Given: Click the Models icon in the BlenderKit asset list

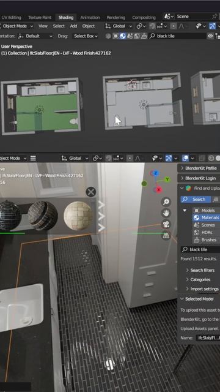Looking at the screenshot, I should [197, 211].
